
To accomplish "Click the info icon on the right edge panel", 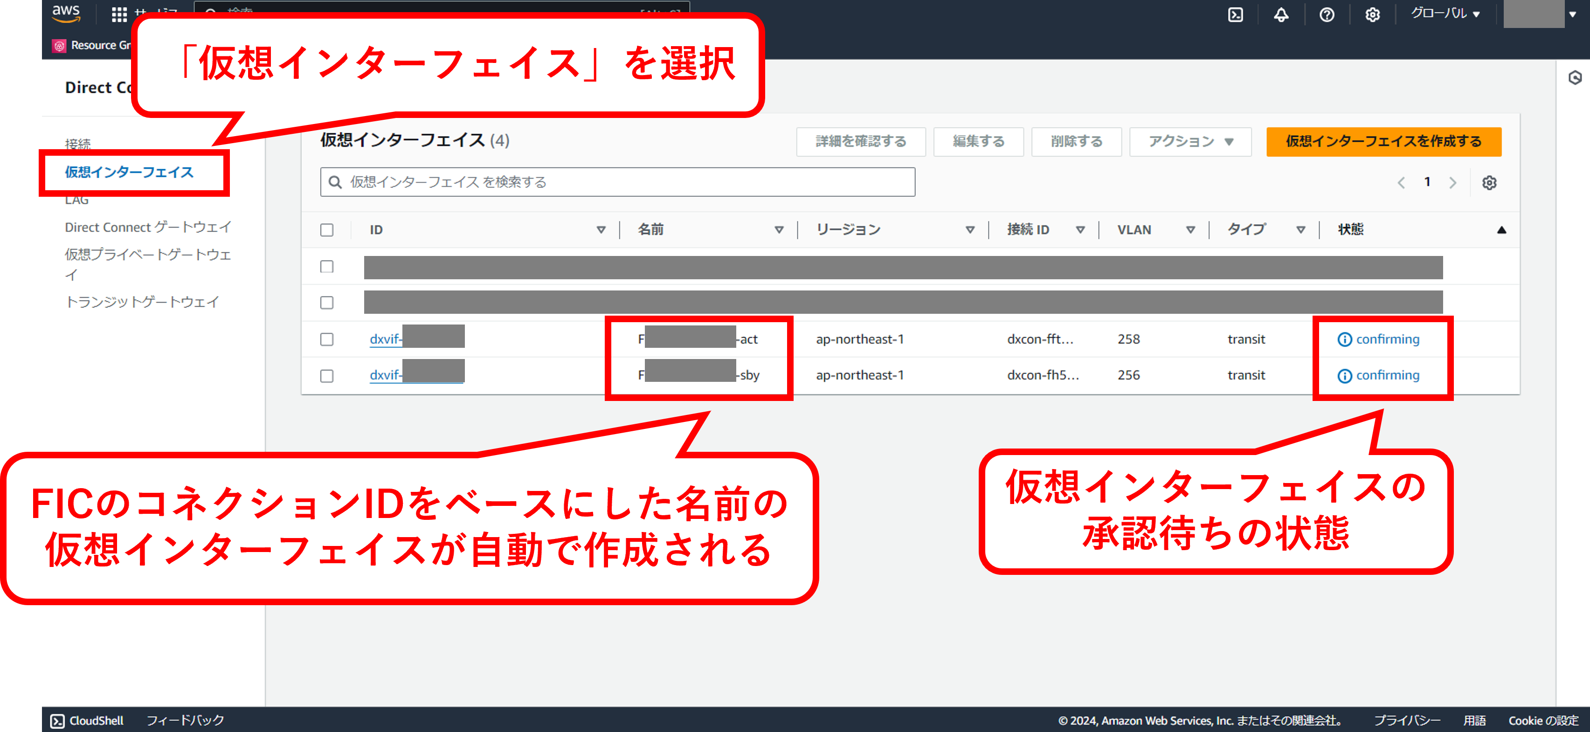I will [x=1575, y=78].
